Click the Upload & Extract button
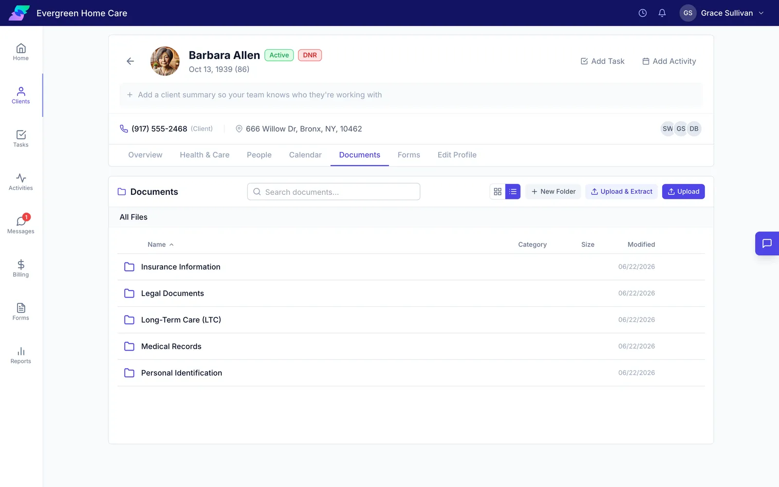779x487 pixels. point(621,191)
